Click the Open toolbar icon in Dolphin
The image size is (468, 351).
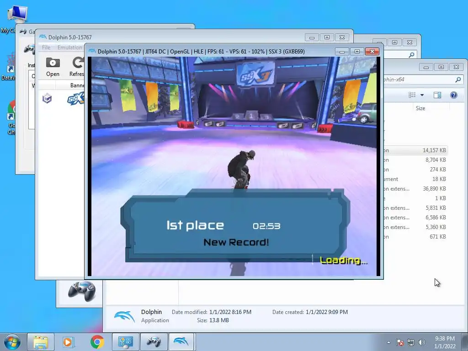tap(53, 67)
